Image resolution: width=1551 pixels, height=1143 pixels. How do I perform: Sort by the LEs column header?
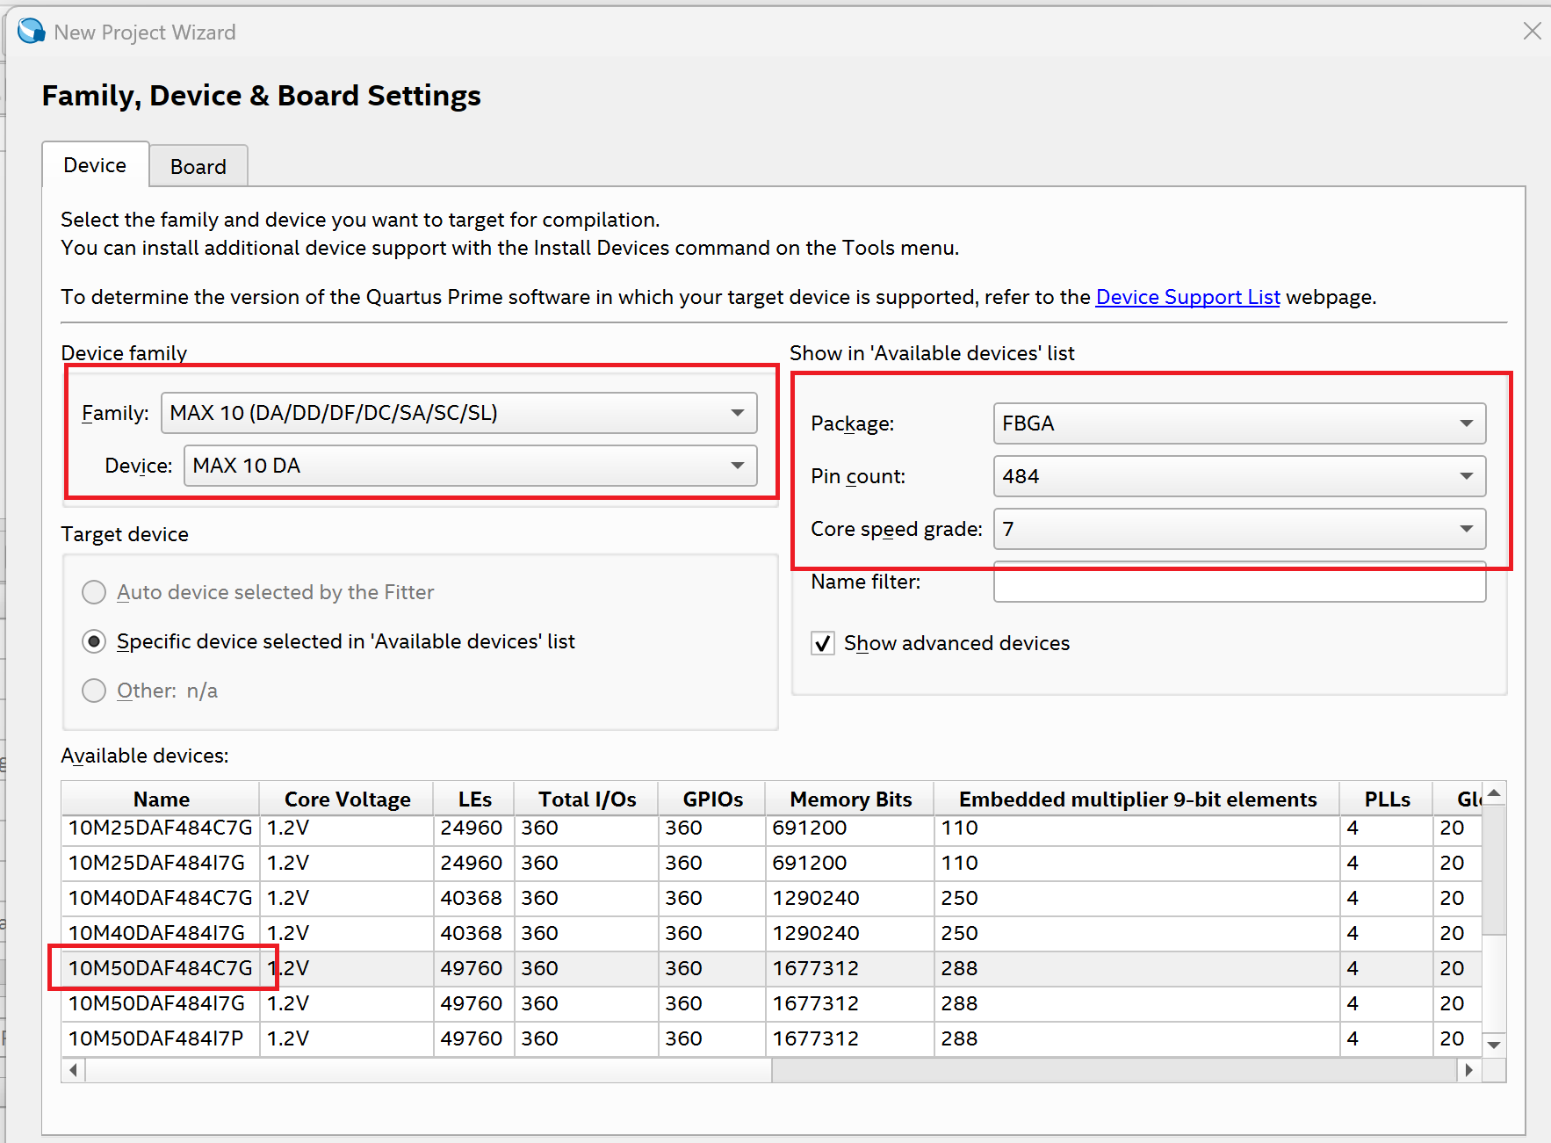tap(474, 799)
